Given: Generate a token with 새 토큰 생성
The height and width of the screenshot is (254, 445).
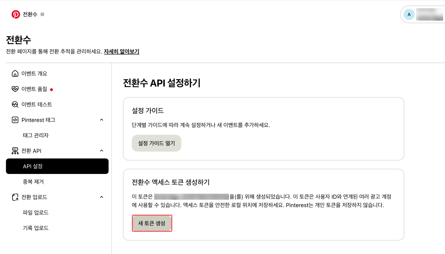Looking at the screenshot, I should [x=152, y=223].
